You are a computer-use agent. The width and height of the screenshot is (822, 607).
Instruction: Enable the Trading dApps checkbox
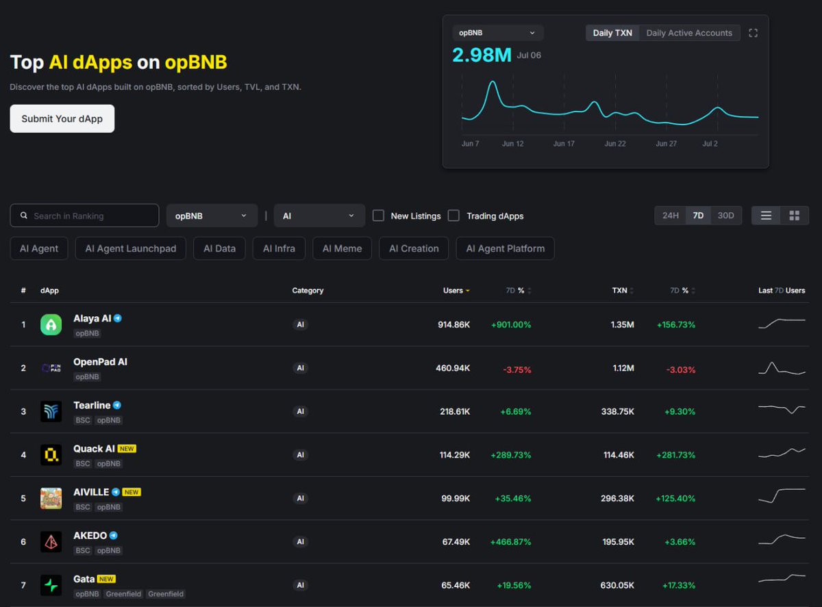[x=453, y=216]
